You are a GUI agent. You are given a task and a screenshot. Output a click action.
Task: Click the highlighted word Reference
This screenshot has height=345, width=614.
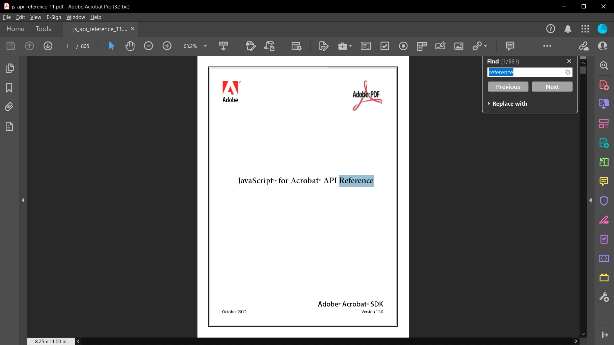click(x=356, y=181)
